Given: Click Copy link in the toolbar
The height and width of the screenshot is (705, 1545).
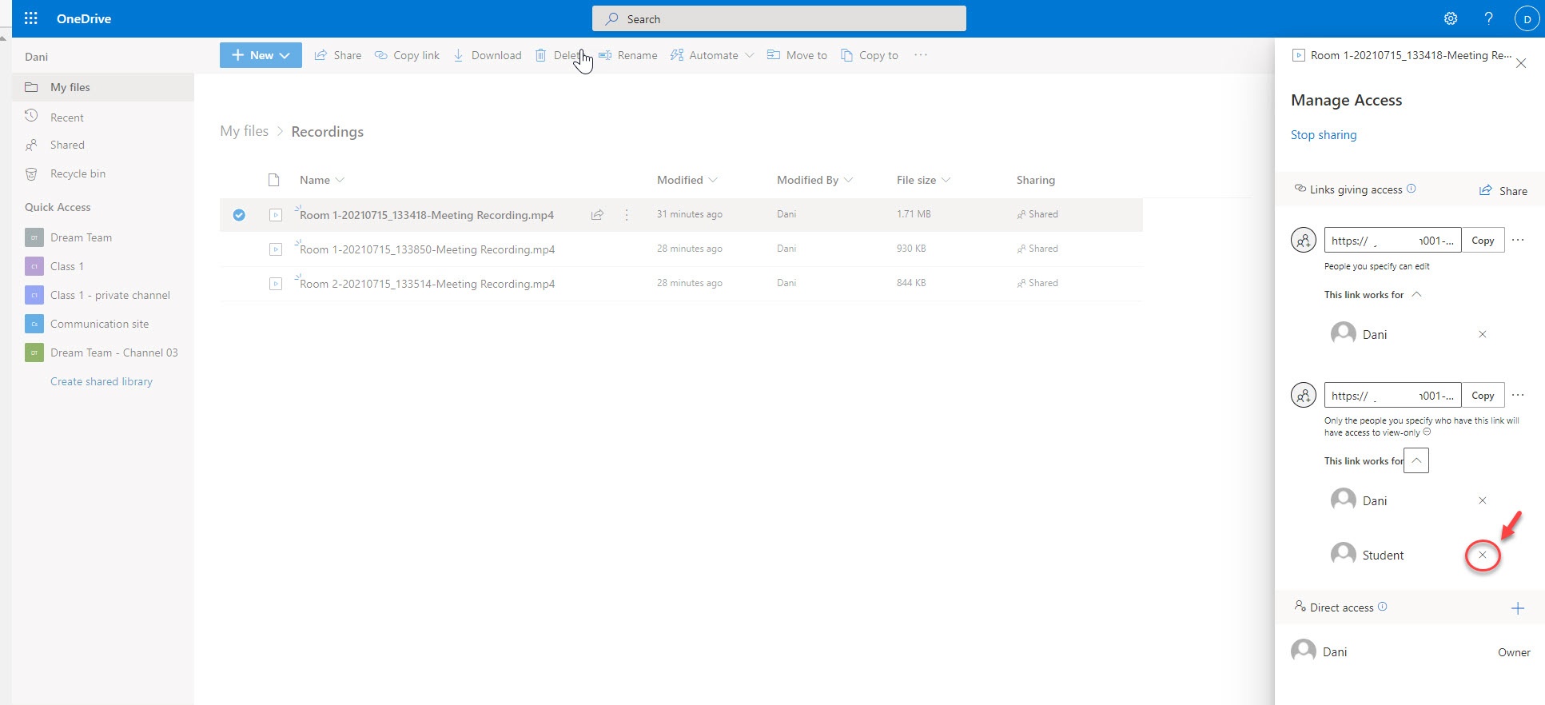Looking at the screenshot, I should click(408, 55).
